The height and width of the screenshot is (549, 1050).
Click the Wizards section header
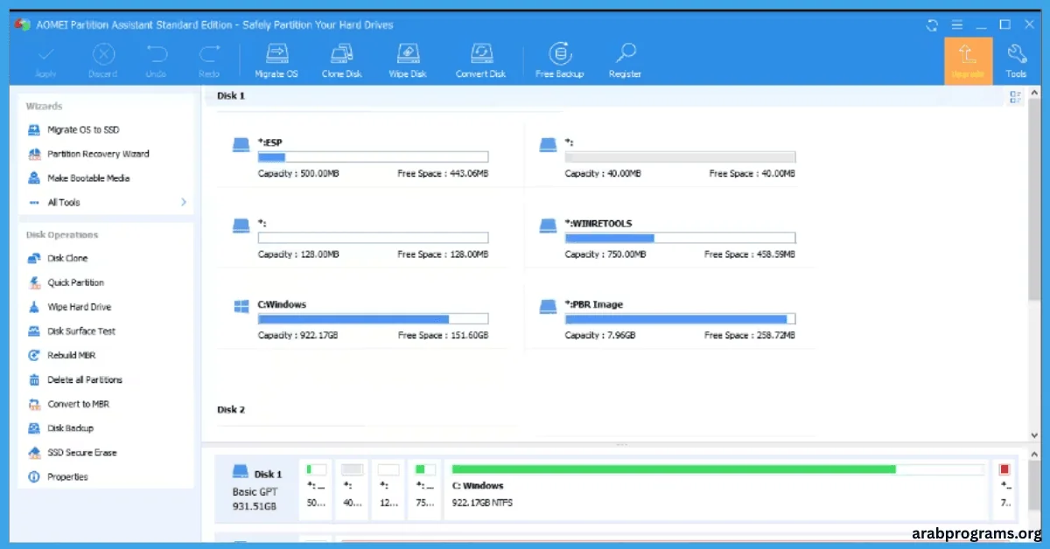(45, 107)
